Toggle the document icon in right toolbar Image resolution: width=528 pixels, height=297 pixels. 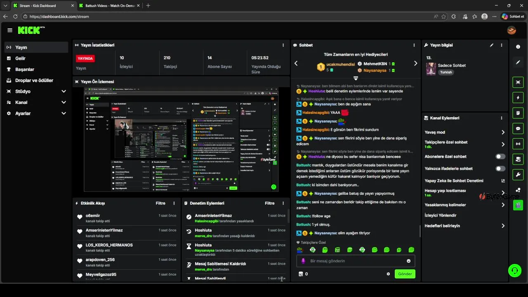point(518,113)
